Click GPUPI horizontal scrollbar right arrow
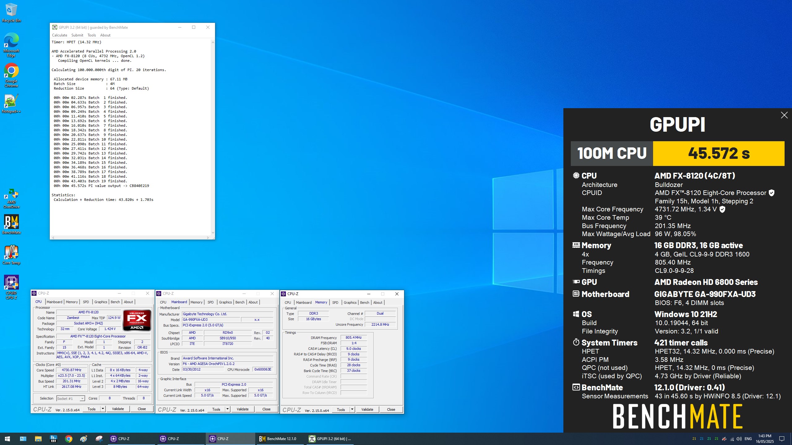The width and height of the screenshot is (792, 445). click(208, 238)
